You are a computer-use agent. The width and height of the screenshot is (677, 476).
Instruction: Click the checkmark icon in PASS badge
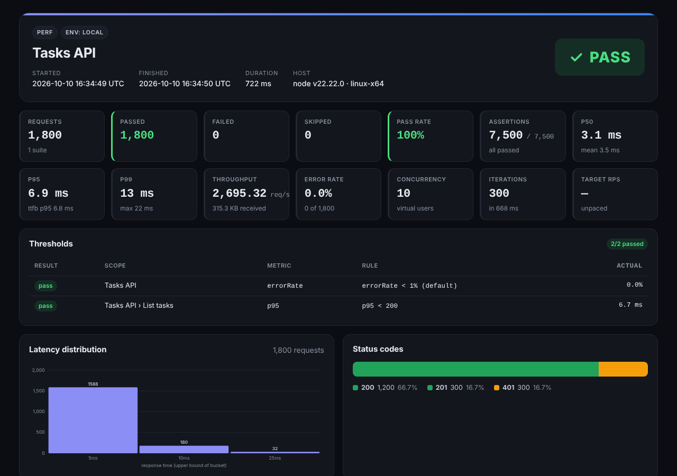(577, 57)
